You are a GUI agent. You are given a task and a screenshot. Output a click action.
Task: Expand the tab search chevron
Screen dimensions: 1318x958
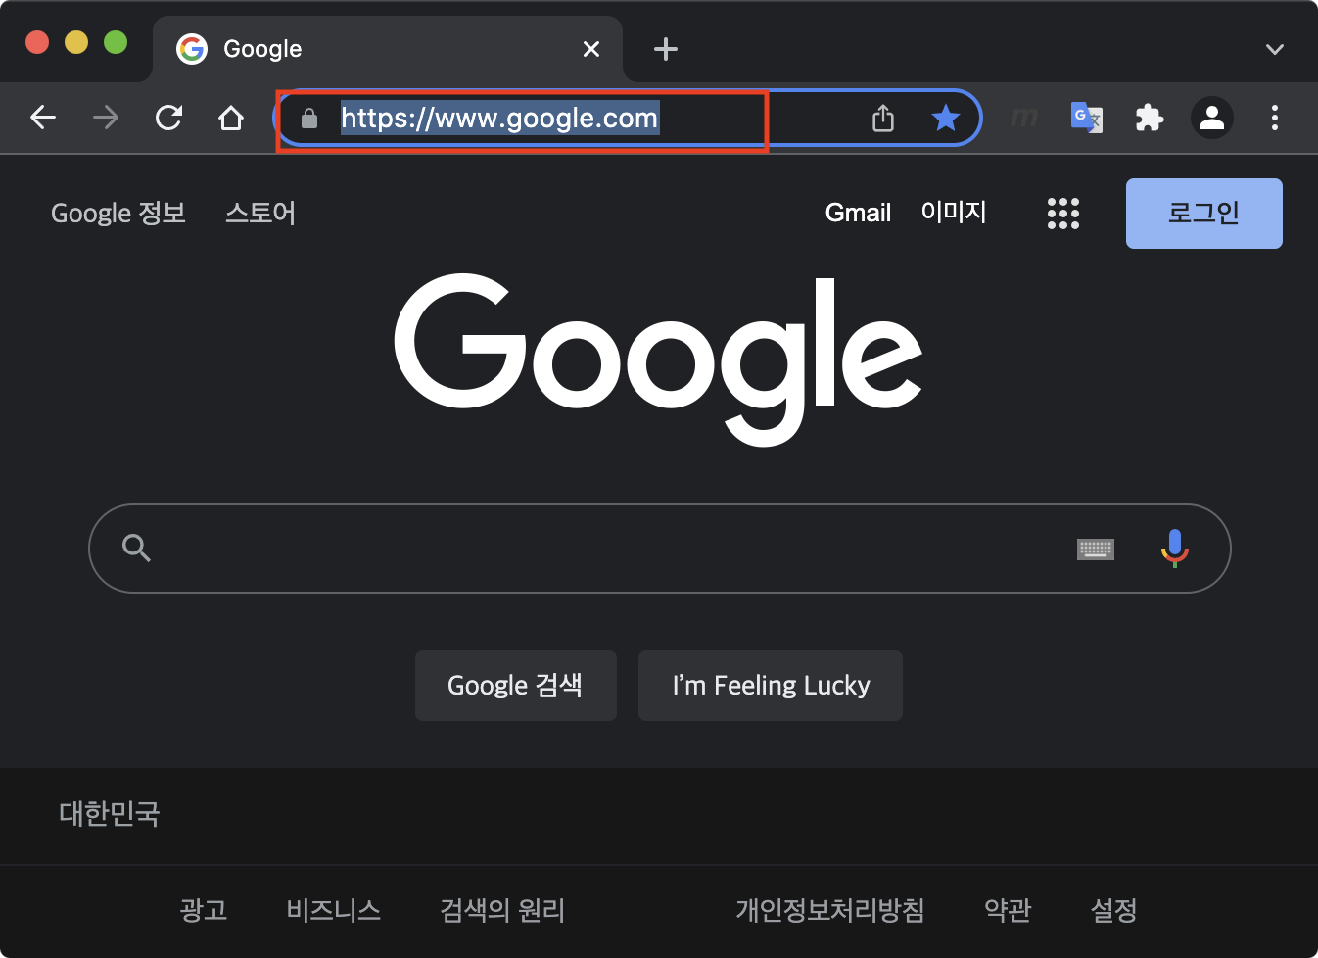tap(1274, 49)
